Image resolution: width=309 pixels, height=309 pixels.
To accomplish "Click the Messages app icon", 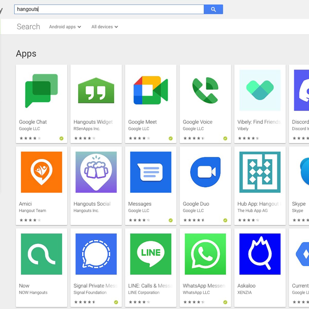I will tap(151, 172).
